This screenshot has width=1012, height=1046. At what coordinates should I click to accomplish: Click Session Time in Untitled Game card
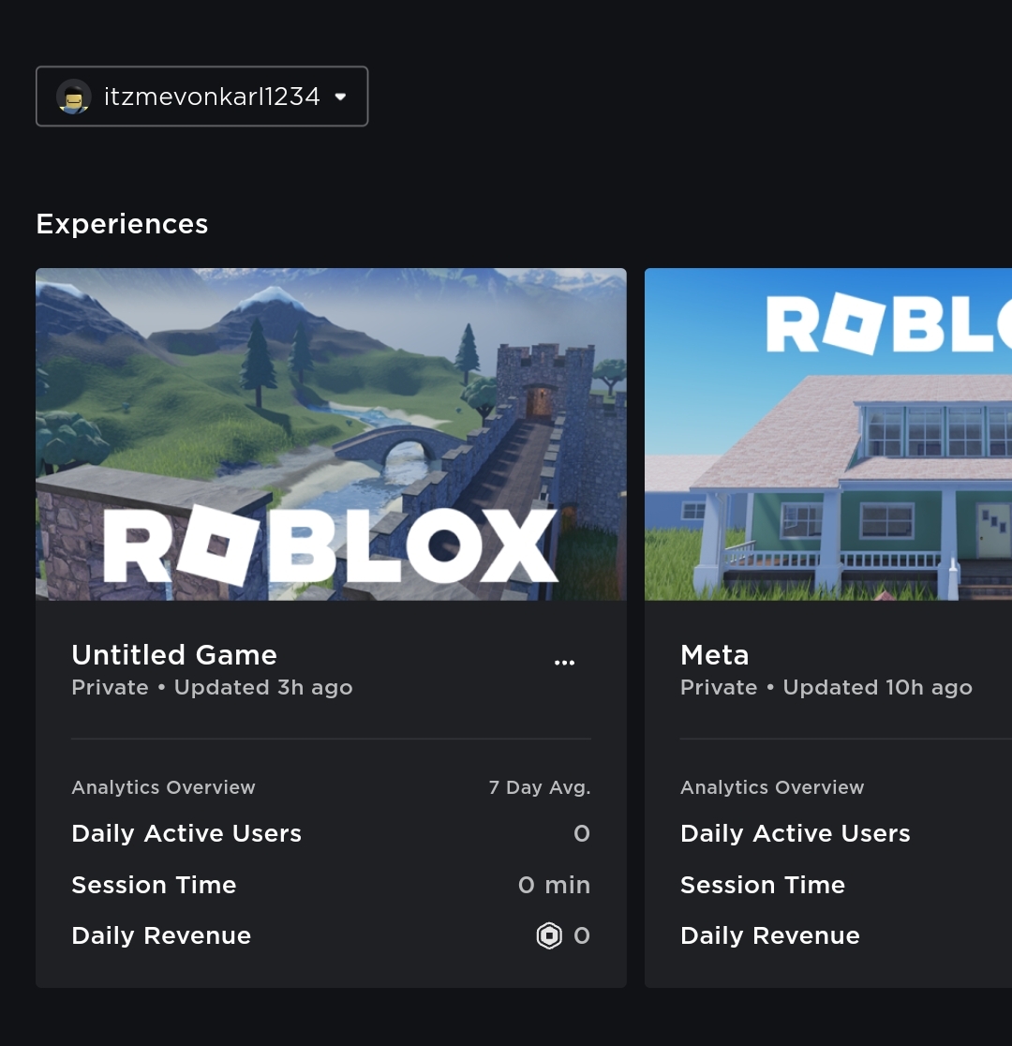[x=154, y=885]
